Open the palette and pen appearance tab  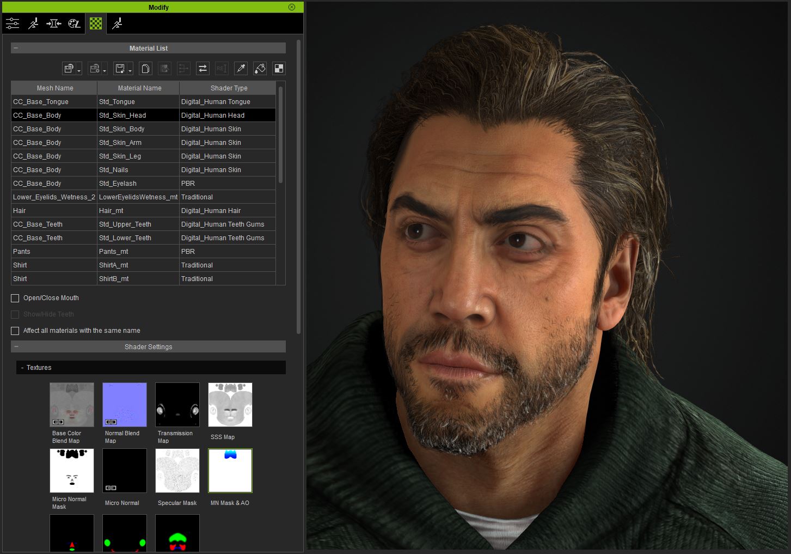tap(74, 23)
